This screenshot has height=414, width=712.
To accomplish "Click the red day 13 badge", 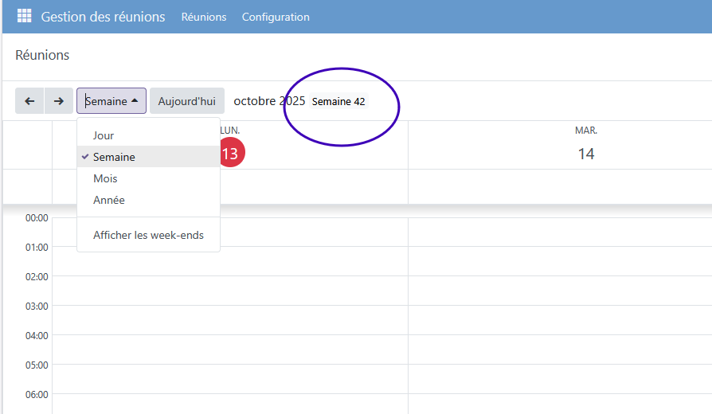I will click(229, 154).
